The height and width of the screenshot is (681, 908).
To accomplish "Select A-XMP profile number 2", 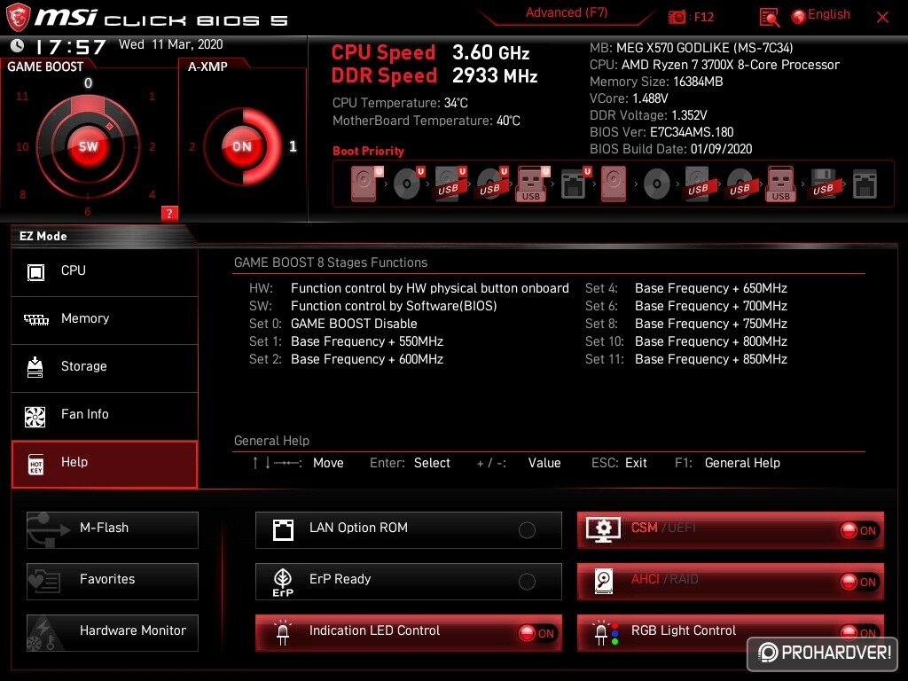I will (x=192, y=147).
